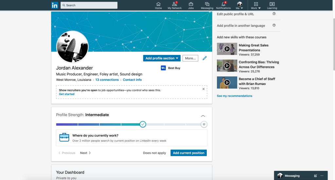Open the 13 connections link
The image size is (335, 180).
pyautogui.click(x=107, y=80)
